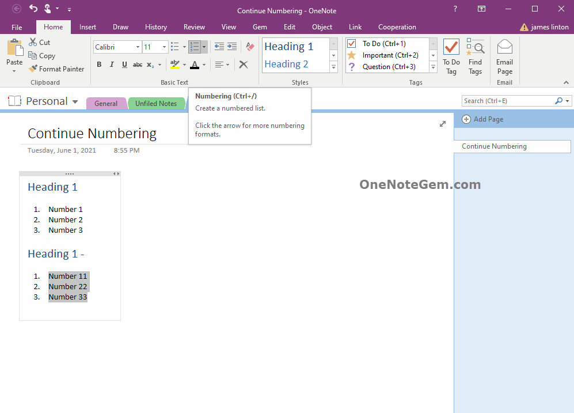Toggle italic formatting
The height and width of the screenshot is (413, 574).
(112, 65)
